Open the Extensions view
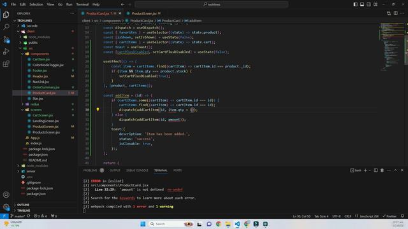The height and width of the screenshot is (229, 408). click(x=6, y=64)
